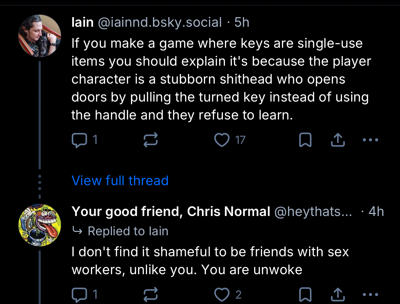
Task: Open Chris Normal's cartoon avatar
Action: tap(40, 225)
